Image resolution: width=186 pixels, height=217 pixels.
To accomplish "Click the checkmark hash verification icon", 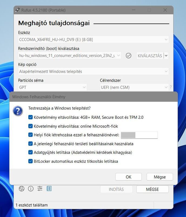I will tap(129, 56).
